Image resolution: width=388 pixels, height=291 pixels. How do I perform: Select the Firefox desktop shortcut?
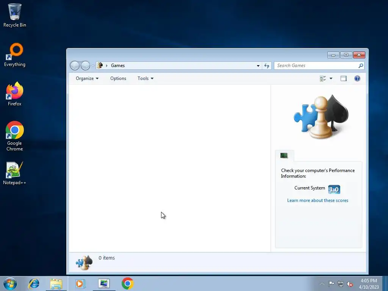tap(15, 94)
